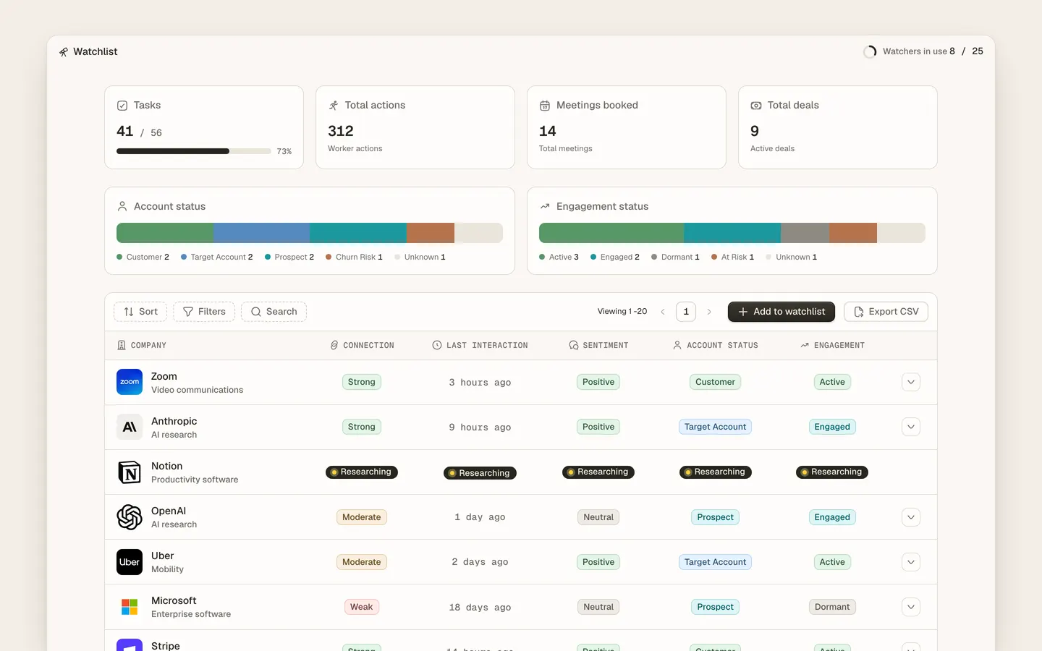
Task: Click the Tasks progress bar
Action: click(x=194, y=151)
